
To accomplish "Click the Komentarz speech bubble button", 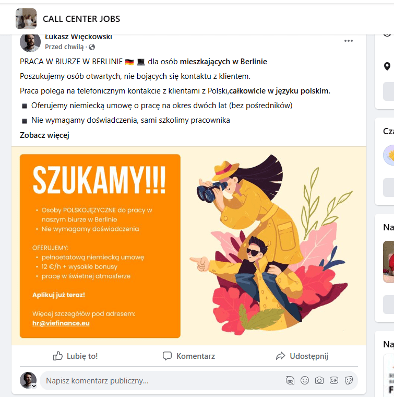I will coord(189,356).
